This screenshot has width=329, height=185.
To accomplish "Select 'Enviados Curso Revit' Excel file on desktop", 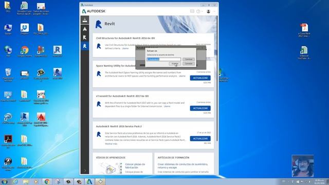I will click(24, 8).
